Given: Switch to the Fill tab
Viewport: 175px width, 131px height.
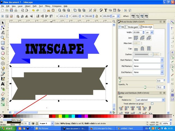Looking at the screenshot, I should (x=121, y=27).
